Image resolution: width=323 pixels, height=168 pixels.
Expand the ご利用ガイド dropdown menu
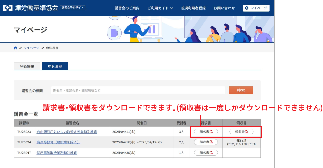[160, 8]
